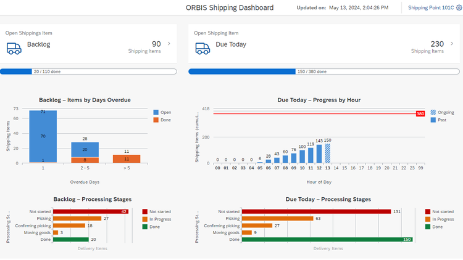The width and height of the screenshot is (463, 260).
Task: Select Backlog Picking bar showing 27
Action: (x=77, y=219)
